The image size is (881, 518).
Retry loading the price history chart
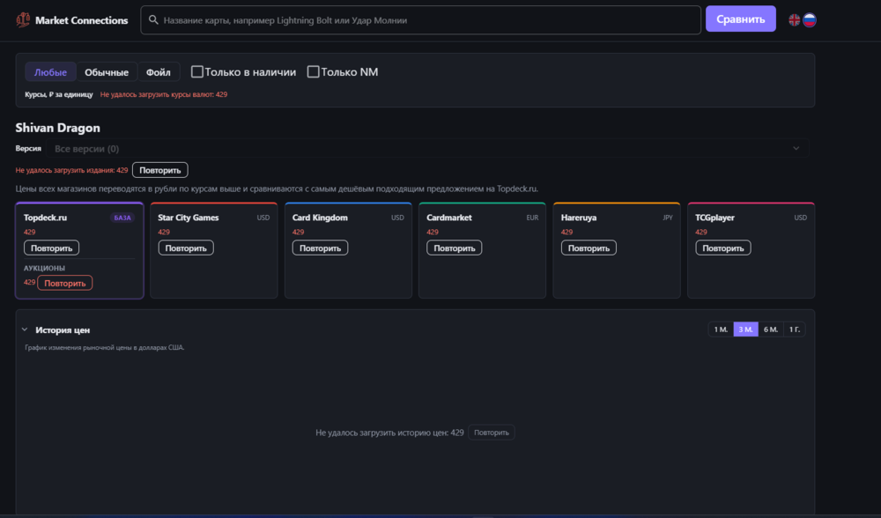click(x=491, y=433)
